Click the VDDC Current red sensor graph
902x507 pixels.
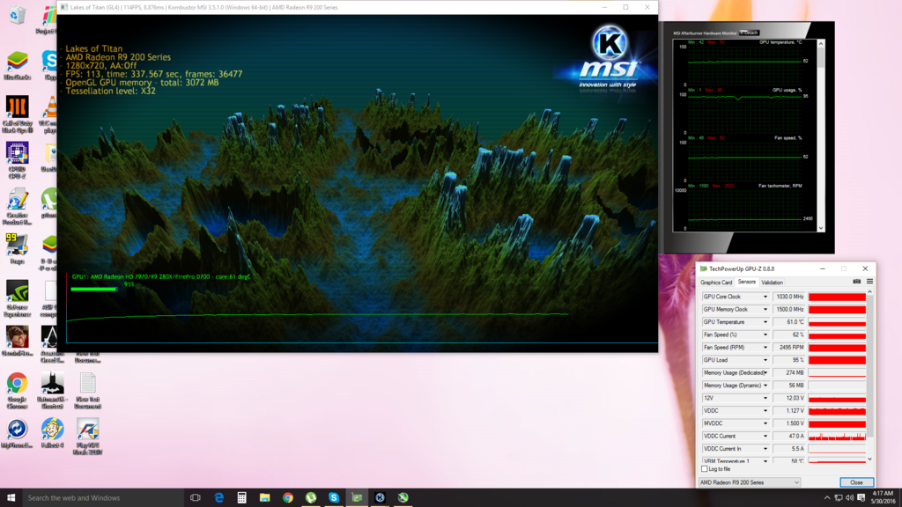coord(837,436)
